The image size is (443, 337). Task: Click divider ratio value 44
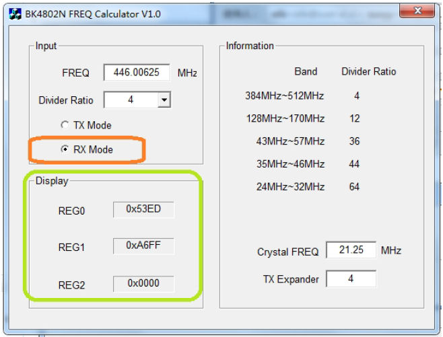tap(354, 163)
